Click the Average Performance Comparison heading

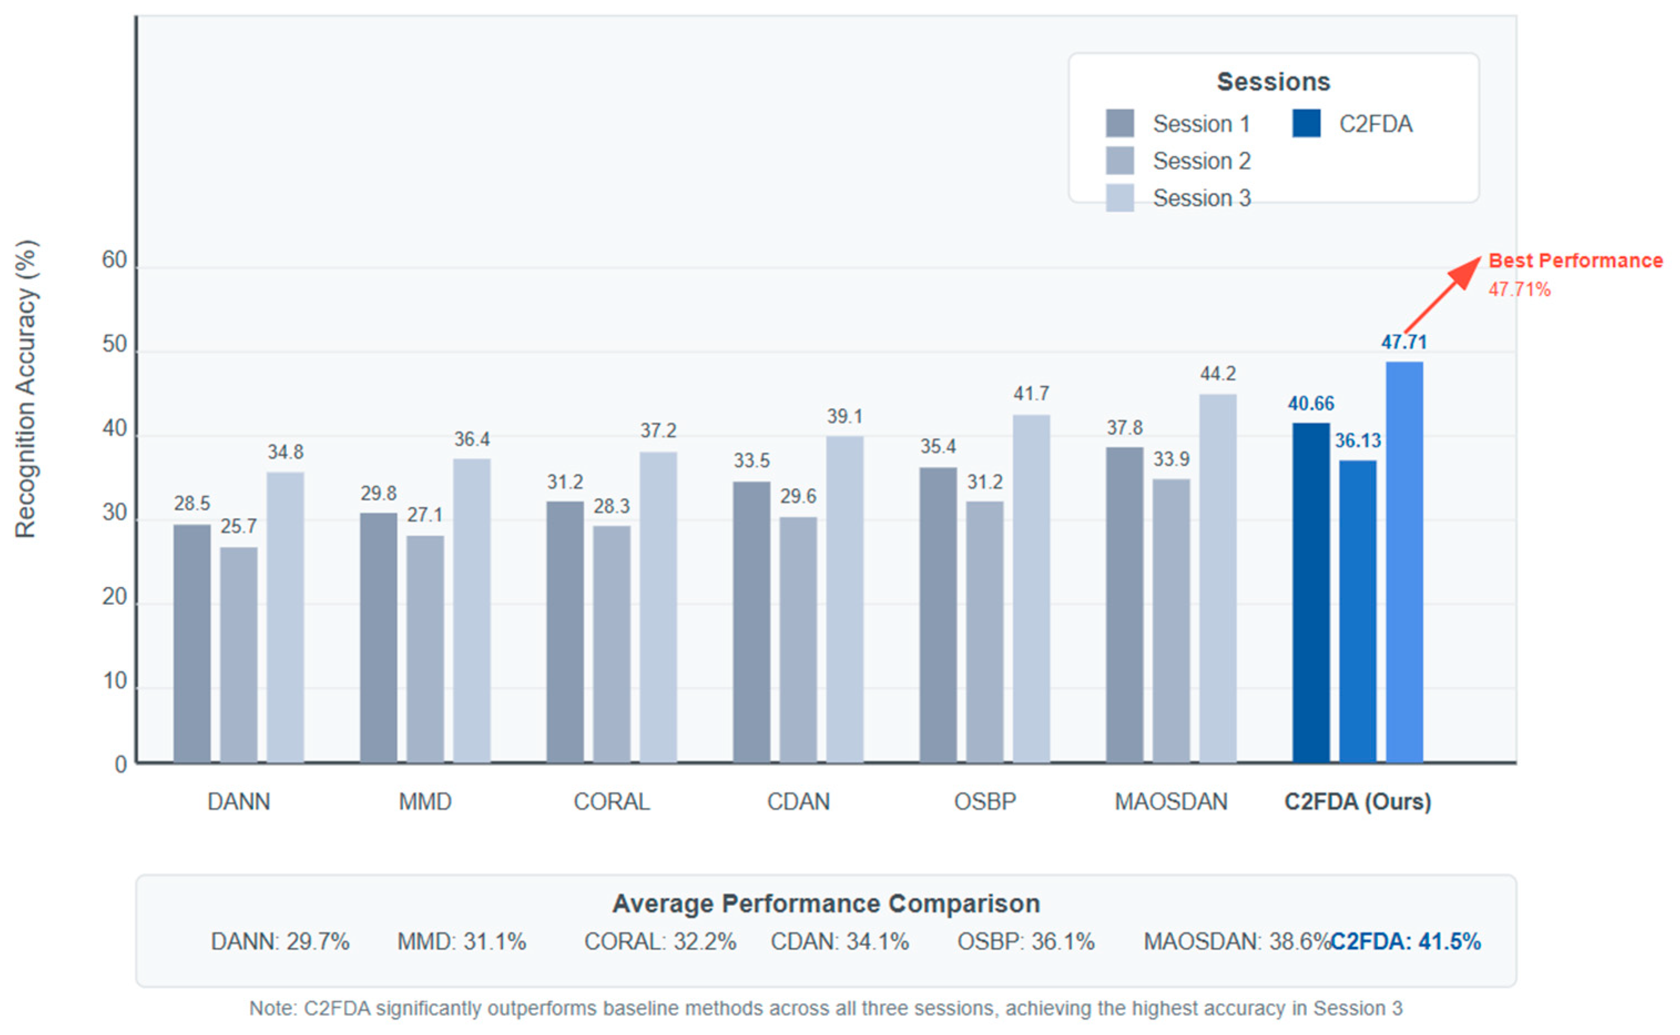pos(826,904)
